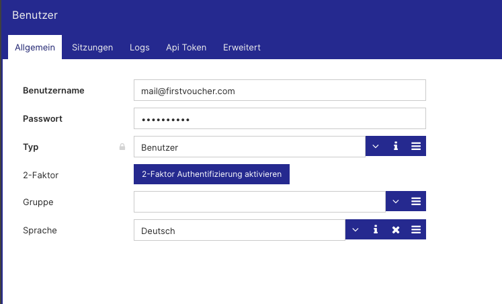Focus the Passwort field
This screenshot has height=304, width=502.
click(x=280, y=118)
